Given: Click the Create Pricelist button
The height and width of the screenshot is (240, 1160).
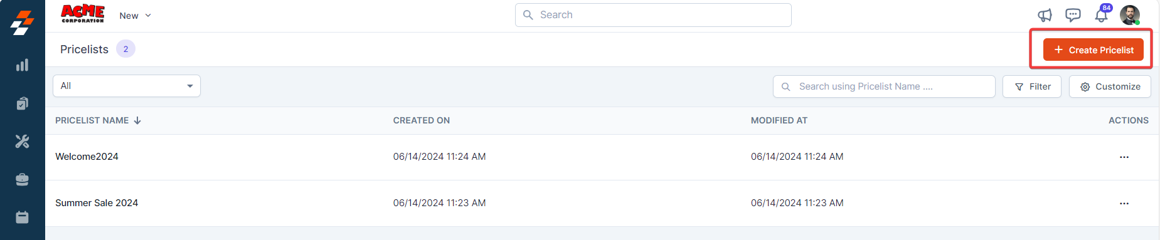Looking at the screenshot, I should (1093, 50).
